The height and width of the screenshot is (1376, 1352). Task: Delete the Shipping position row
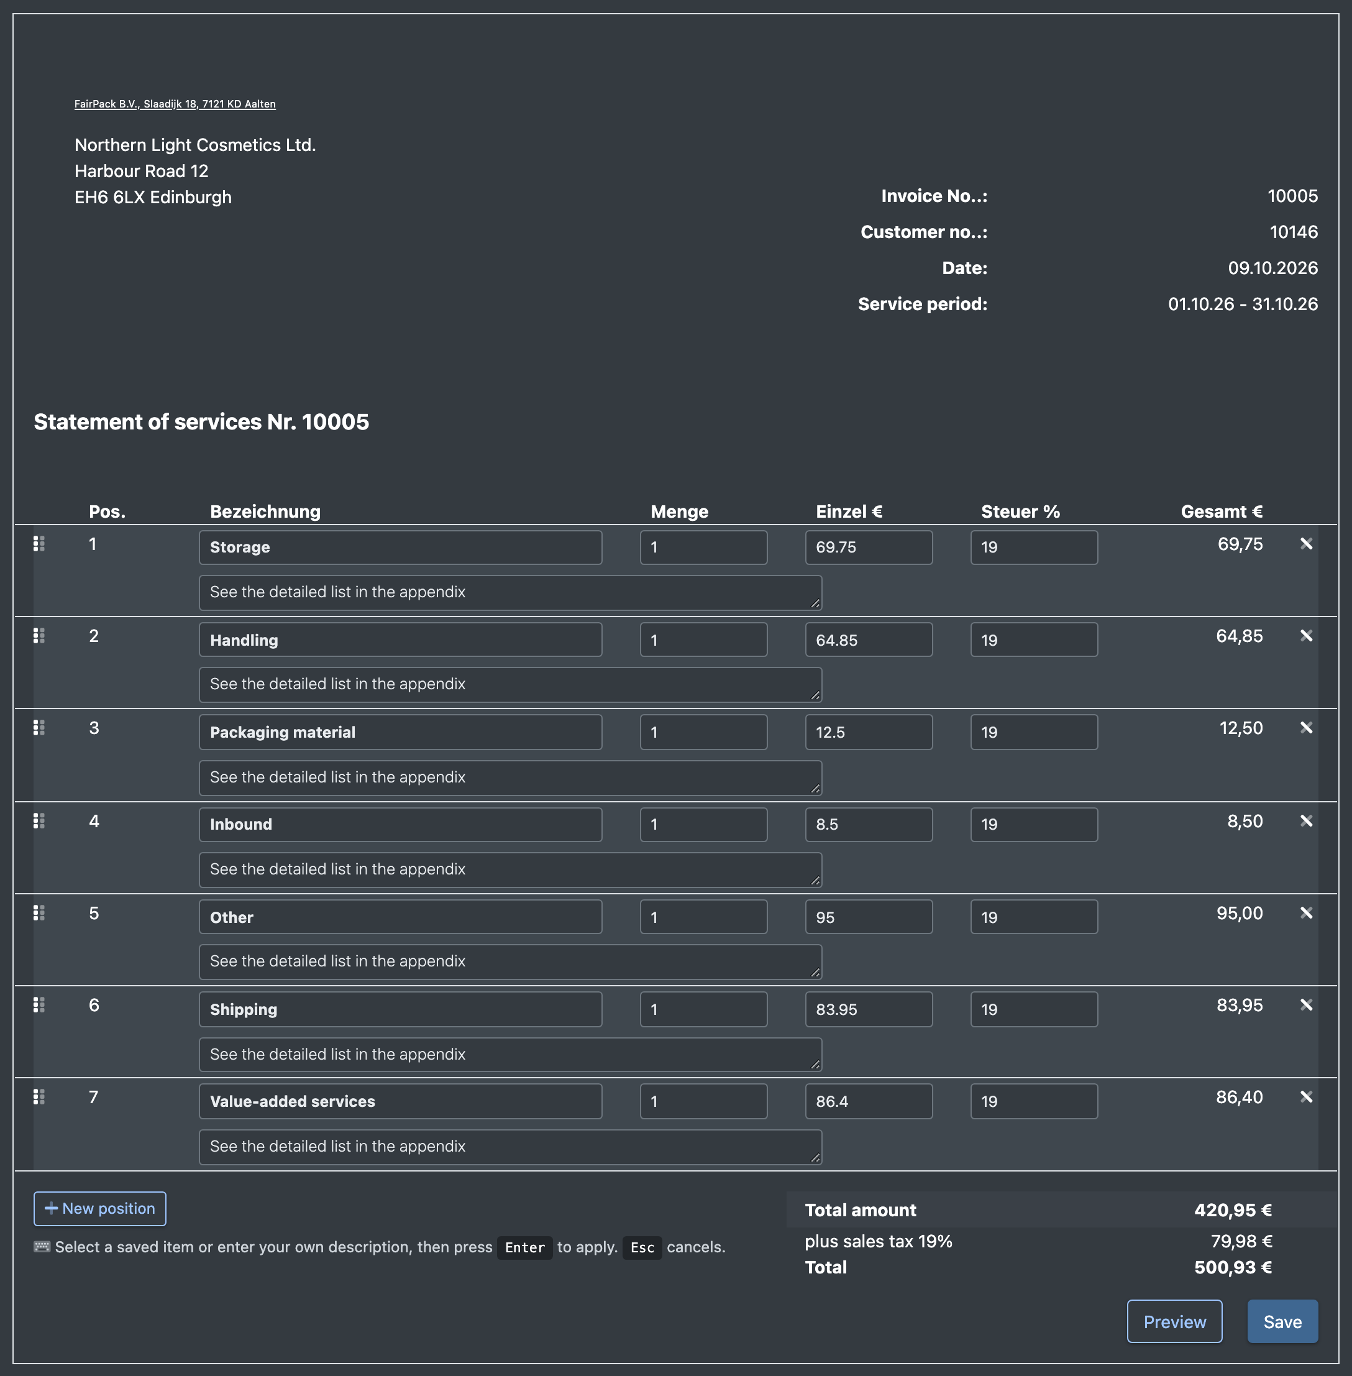(x=1306, y=1005)
